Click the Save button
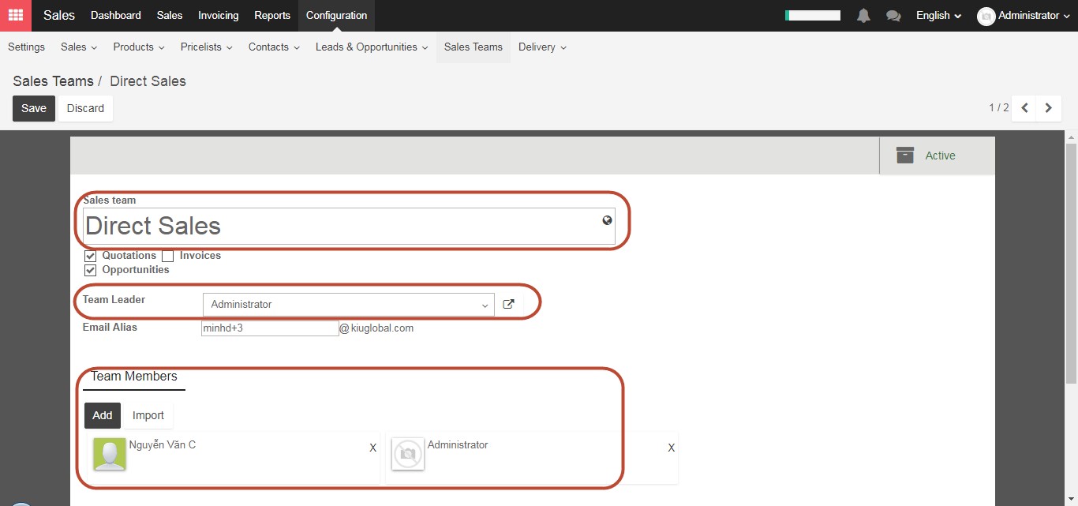1078x506 pixels. pyautogui.click(x=34, y=108)
